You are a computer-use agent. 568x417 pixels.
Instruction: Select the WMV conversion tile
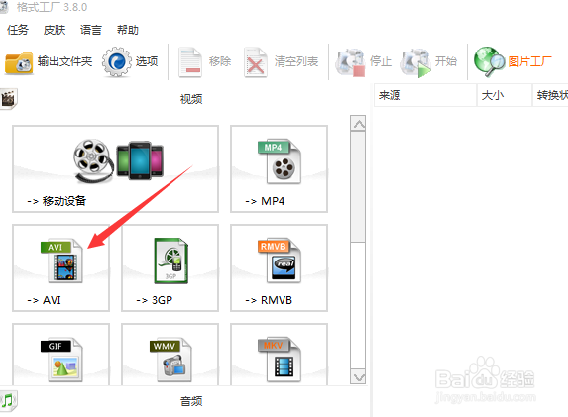(170, 354)
